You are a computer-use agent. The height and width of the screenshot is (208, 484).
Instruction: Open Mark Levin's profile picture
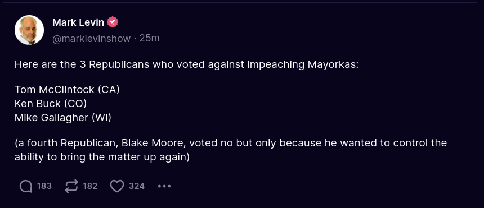(x=29, y=30)
